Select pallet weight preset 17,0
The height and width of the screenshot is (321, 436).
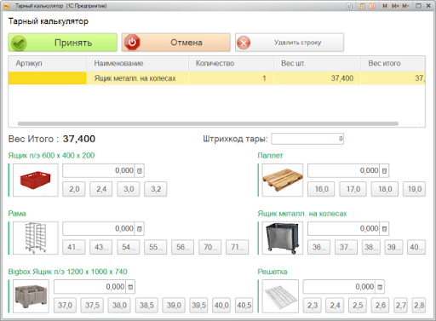pyautogui.click(x=353, y=189)
